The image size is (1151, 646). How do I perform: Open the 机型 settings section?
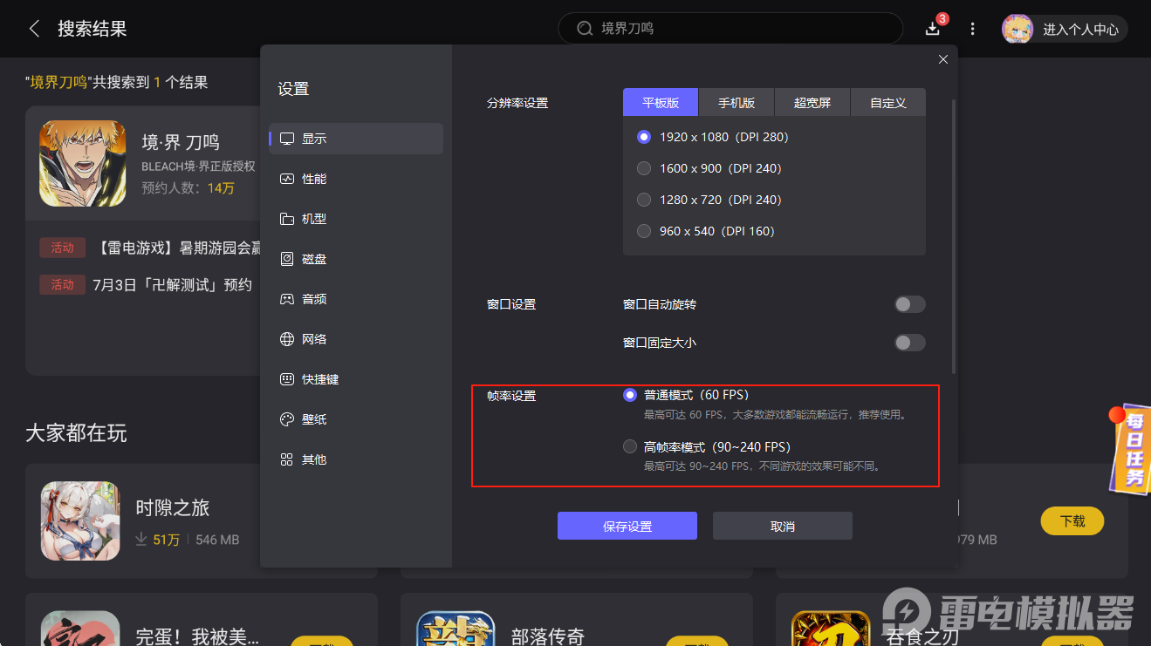pos(356,219)
